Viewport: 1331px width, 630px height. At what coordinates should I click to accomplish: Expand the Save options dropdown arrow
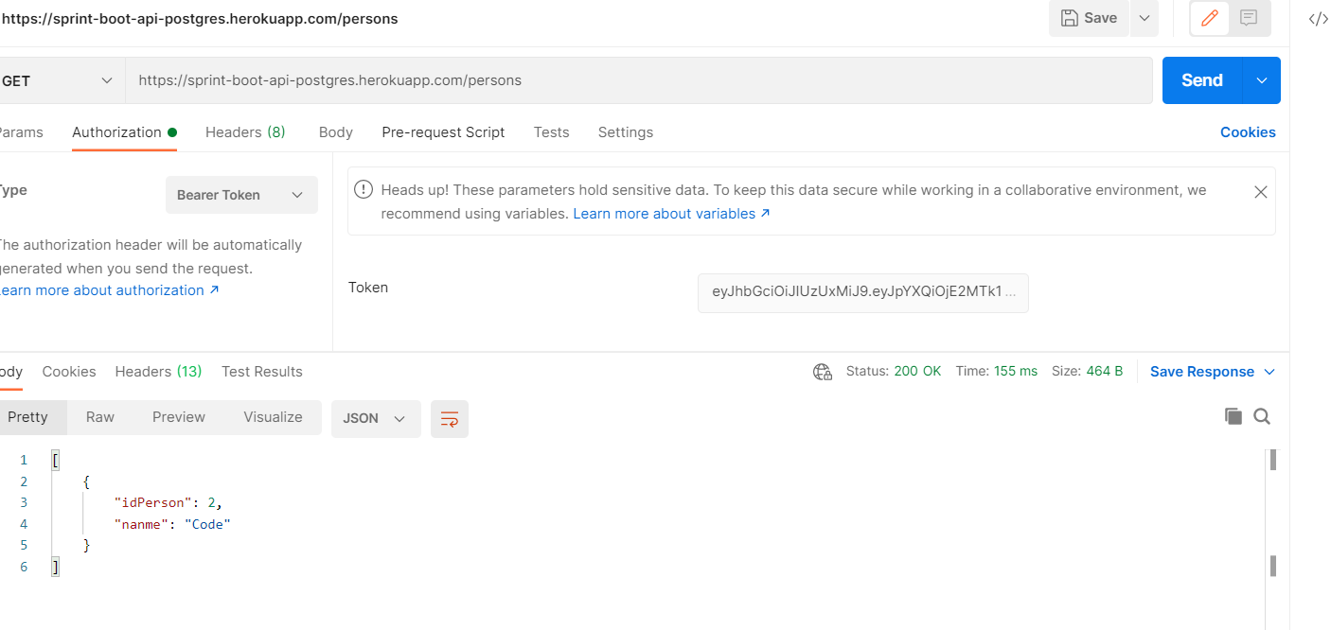click(x=1145, y=18)
